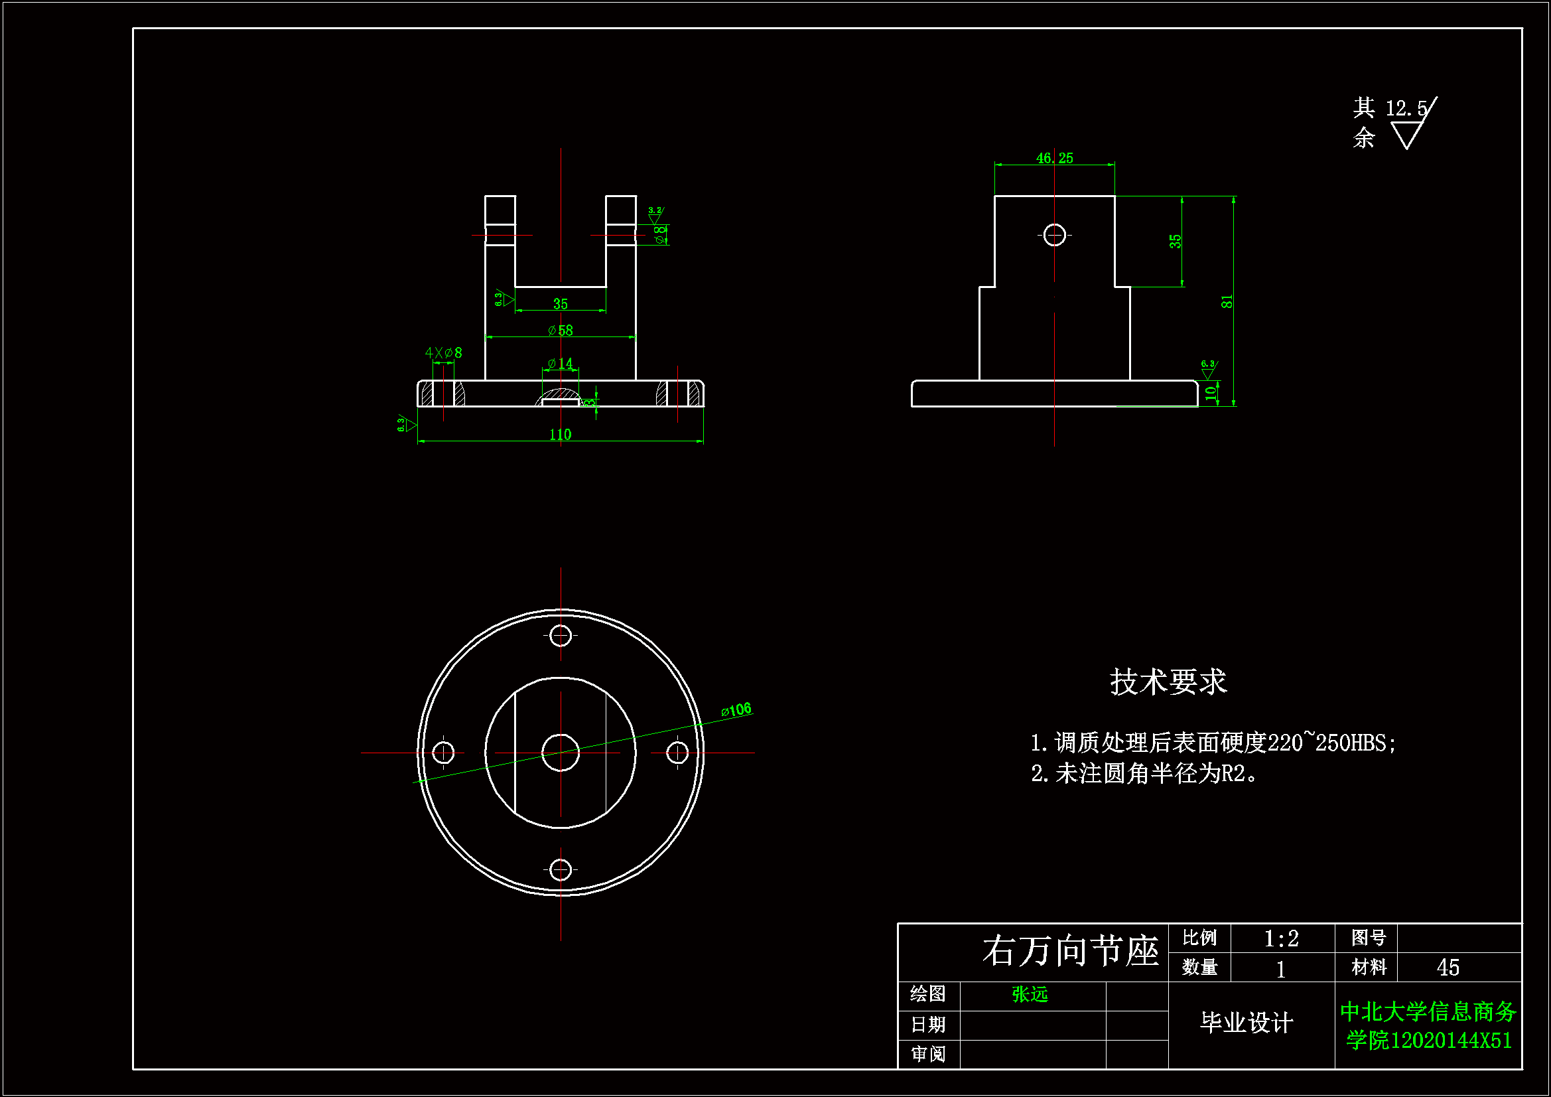Pick the 6.3 roughness symbol left of flange base
Viewport: 1551px width, 1097px height.
406,424
